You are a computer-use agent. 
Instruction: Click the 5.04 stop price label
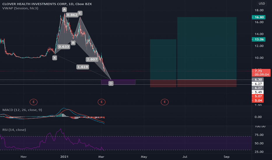(258, 100)
